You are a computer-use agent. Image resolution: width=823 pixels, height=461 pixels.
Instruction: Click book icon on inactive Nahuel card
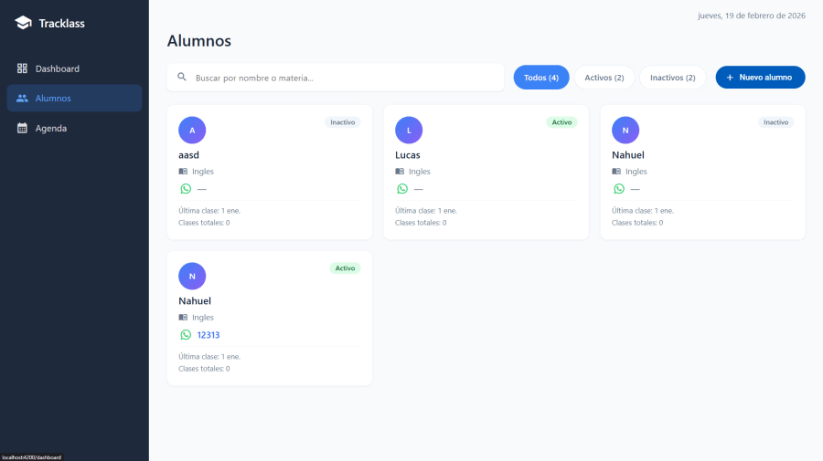(616, 172)
